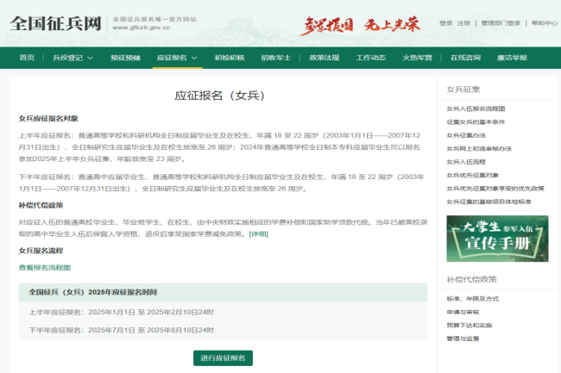Open the 查看报名流程图 link
The image size is (561, 373).
pos(45,268)
